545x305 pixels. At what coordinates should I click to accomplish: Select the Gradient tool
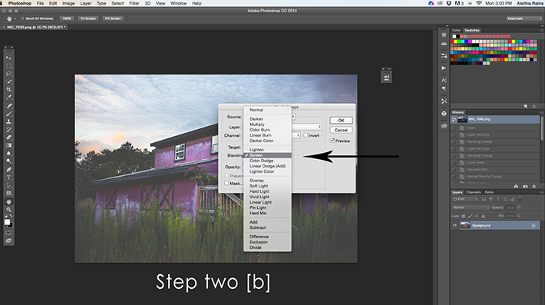(8, 145)
